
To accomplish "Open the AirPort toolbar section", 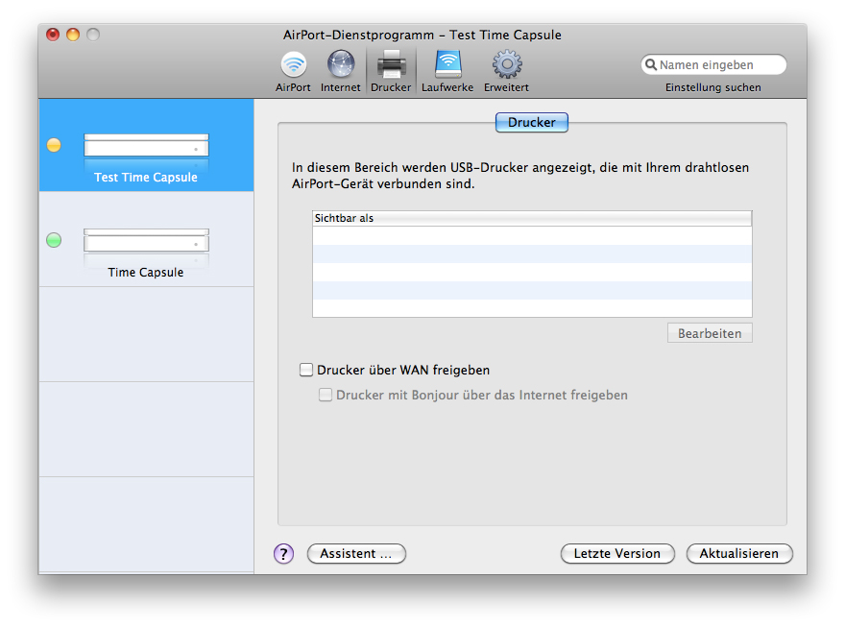I will pyautogui.click(x=293, y=72).
